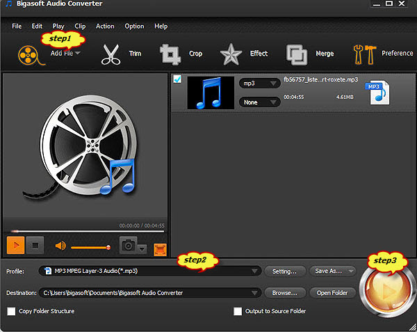
Task: Click the Destination path text field
Action: 150,293
